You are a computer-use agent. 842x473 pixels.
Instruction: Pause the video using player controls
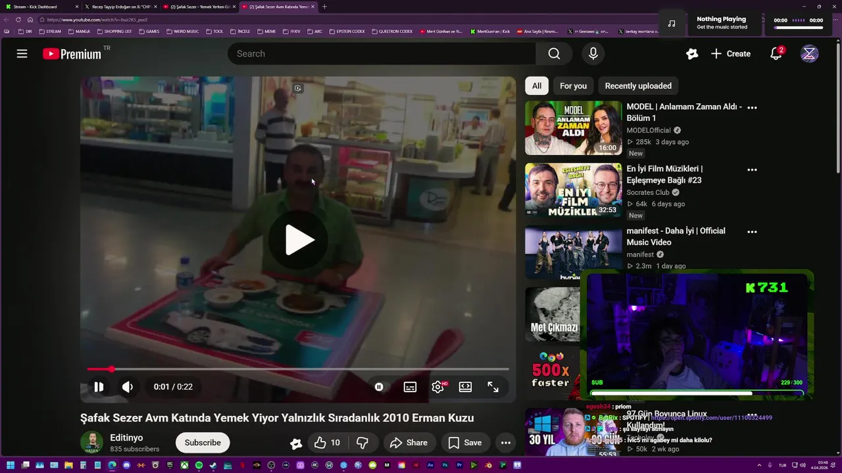point(99,387)
